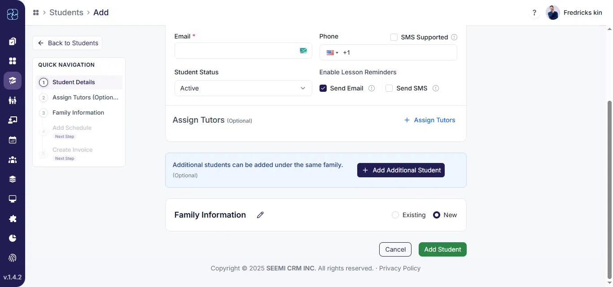This screenshot has width=613, height=287.
Task: Open the families sidebar icon
Action: click(x=13, y=100)
